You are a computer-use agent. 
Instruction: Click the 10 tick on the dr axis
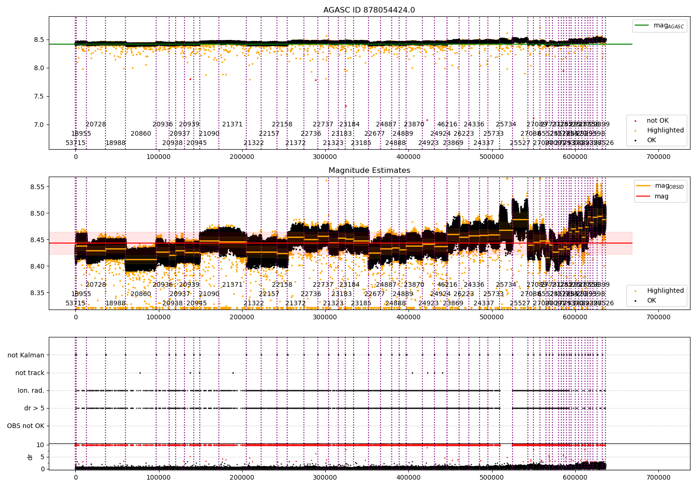tap(40, 445)
